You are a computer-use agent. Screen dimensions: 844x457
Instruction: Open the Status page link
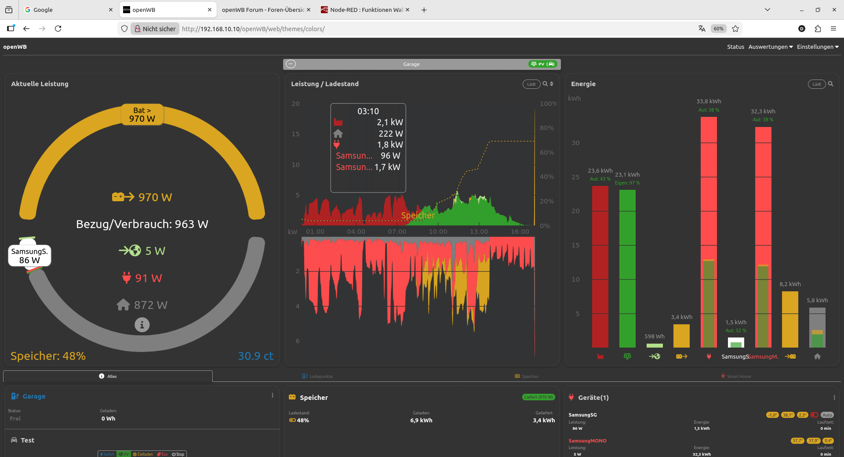pyautogui.click(x=735, y=47)
